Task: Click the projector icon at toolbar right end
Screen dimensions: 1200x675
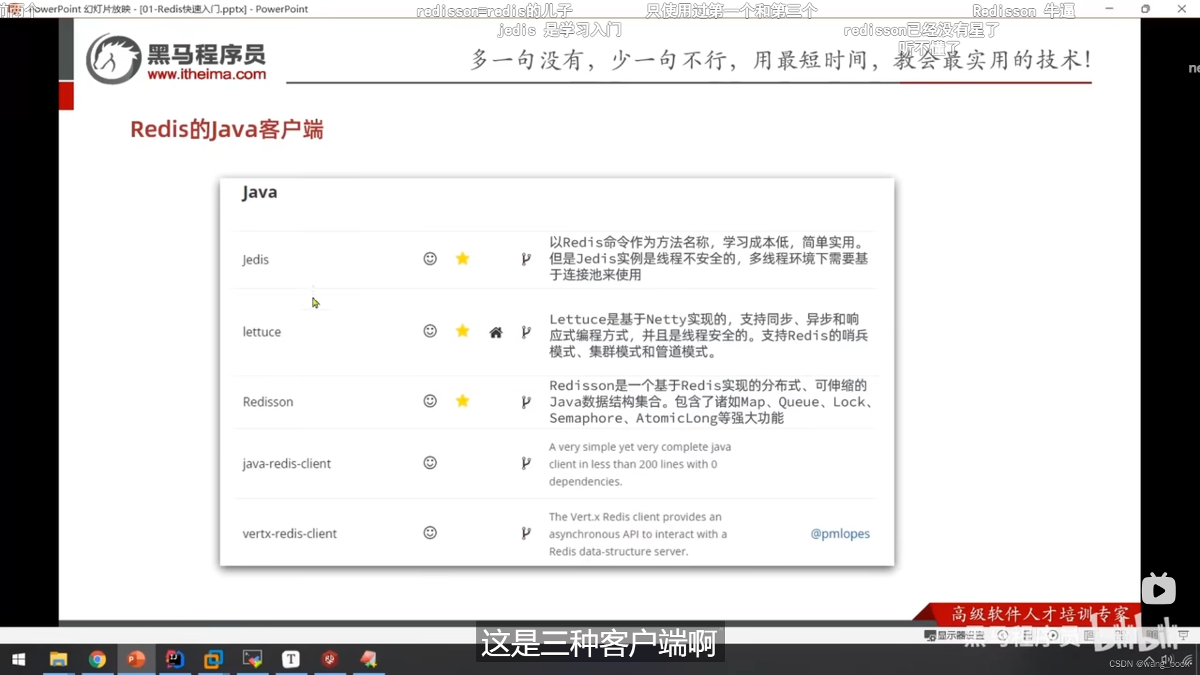Action: click(x=1184, y=636)
